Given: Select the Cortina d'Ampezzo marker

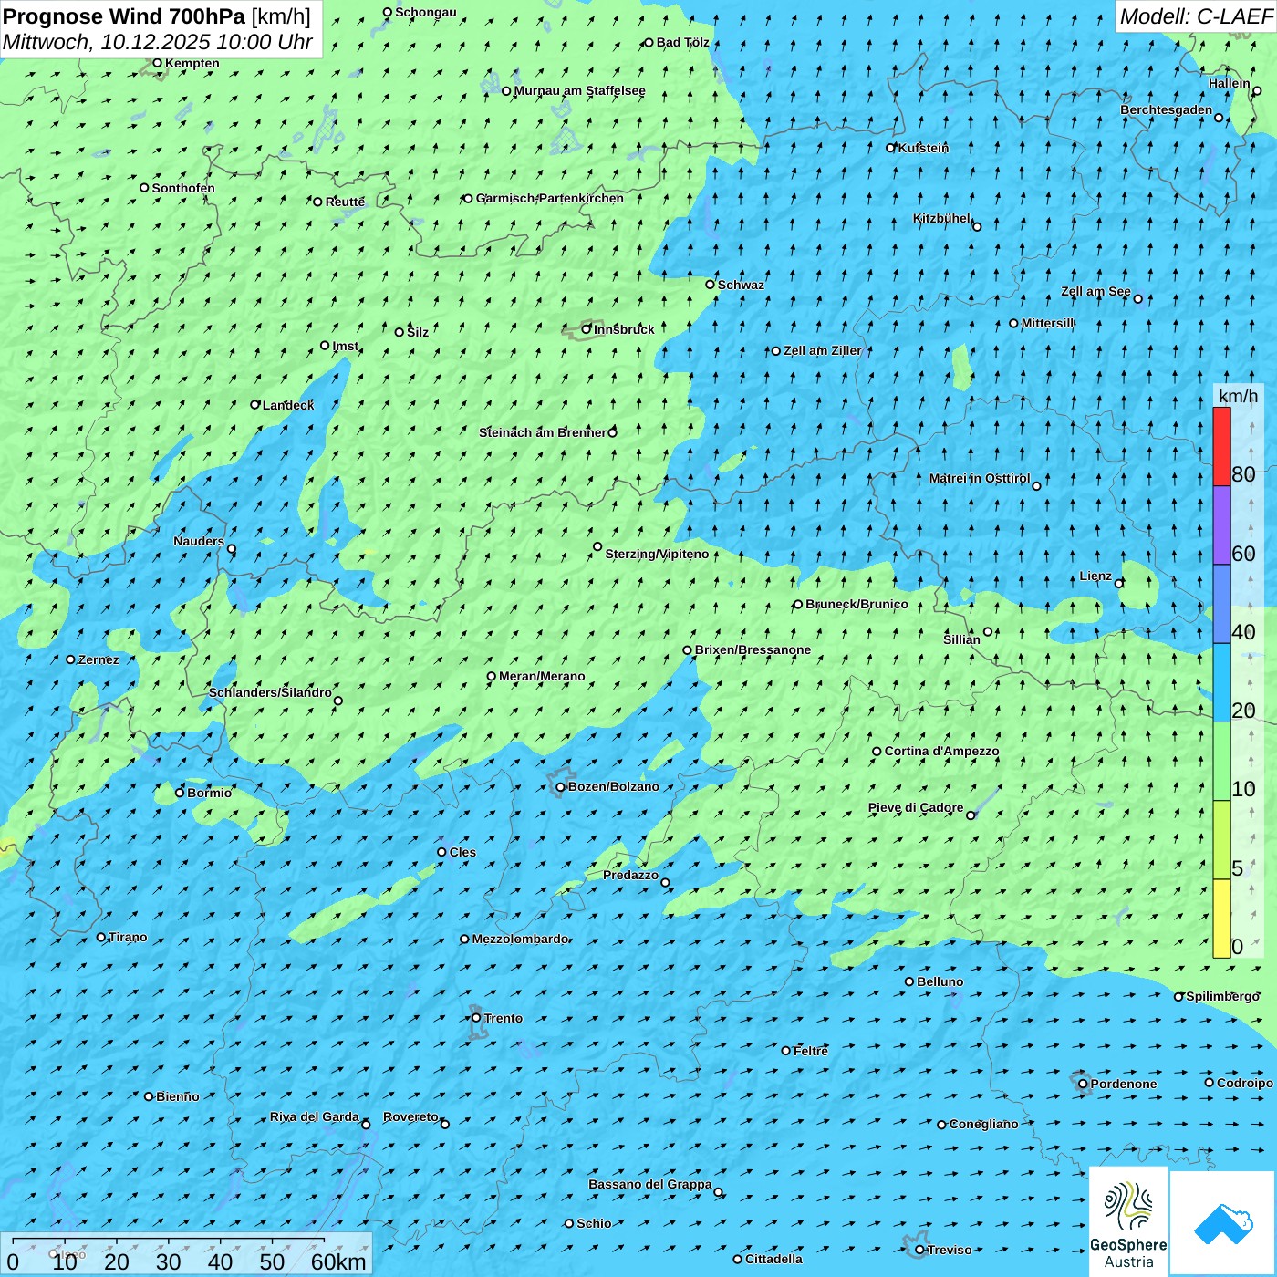Looking at the screenshot, I should click(877, 752).
